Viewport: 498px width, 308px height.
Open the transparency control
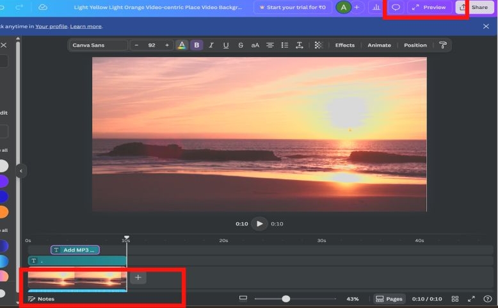(x=318, y=45)
